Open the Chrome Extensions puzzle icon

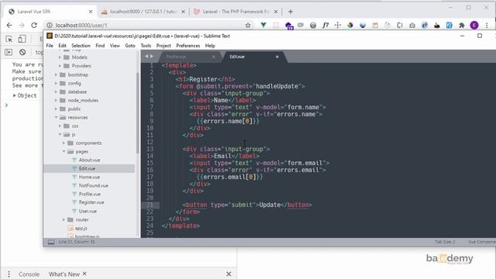point(462,26)
